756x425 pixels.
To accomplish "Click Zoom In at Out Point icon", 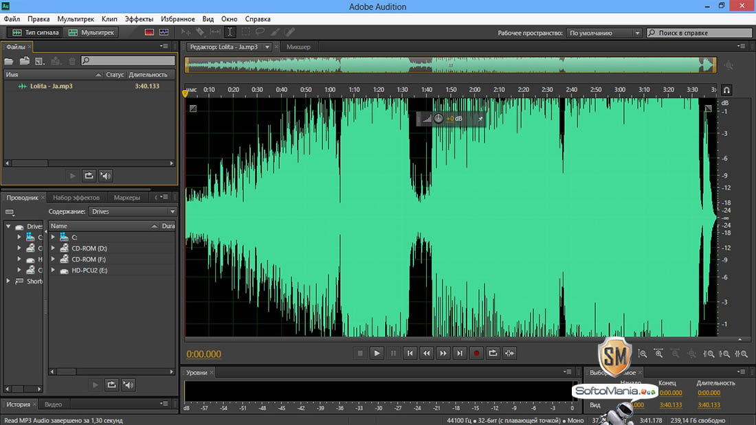I will tap(724, 354).
